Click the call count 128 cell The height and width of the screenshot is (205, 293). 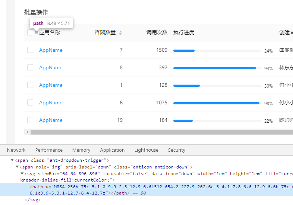(x=163, y=85)
